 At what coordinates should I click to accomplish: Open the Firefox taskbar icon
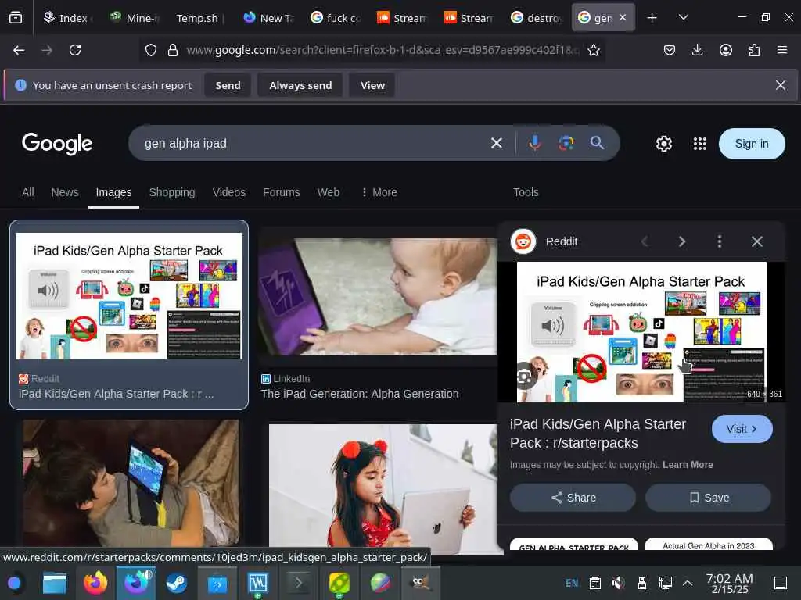click(x=95, y=583)
